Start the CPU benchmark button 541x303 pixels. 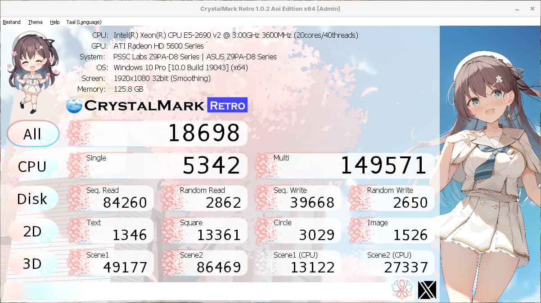tap(33, 166)
